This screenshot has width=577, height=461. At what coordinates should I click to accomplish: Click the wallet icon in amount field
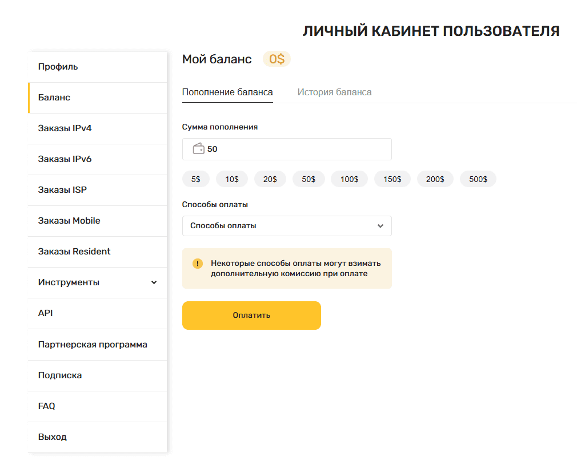[x=198, y=148]
